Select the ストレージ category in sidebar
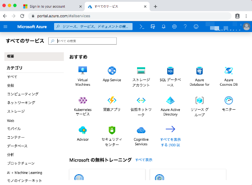The height and width of the screenshot is (185, 252). tap(16, 111)
